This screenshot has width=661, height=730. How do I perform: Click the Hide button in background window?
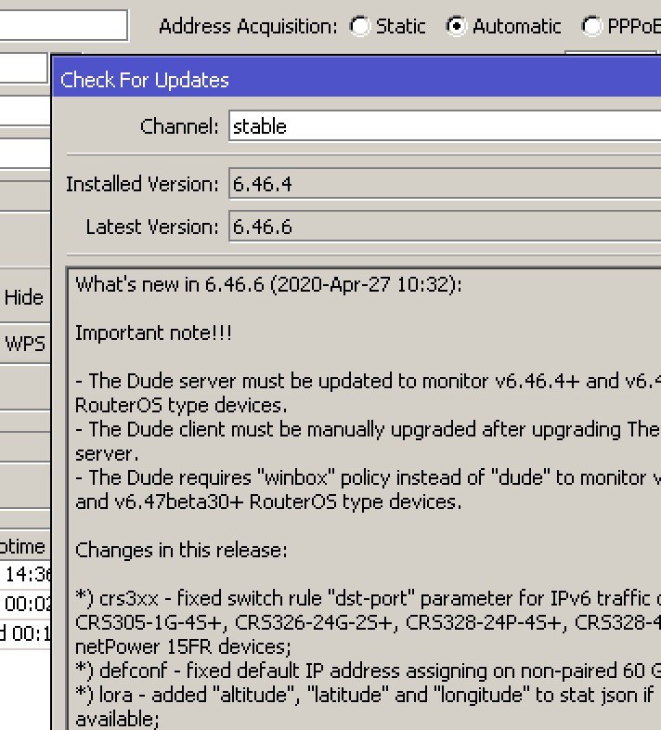pos(24,297)
